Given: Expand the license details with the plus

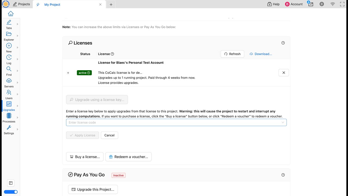Looking at the screenshot, I should click(68, 73).
